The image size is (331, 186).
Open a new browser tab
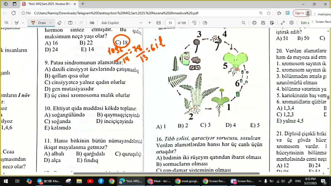click(83, 4)
